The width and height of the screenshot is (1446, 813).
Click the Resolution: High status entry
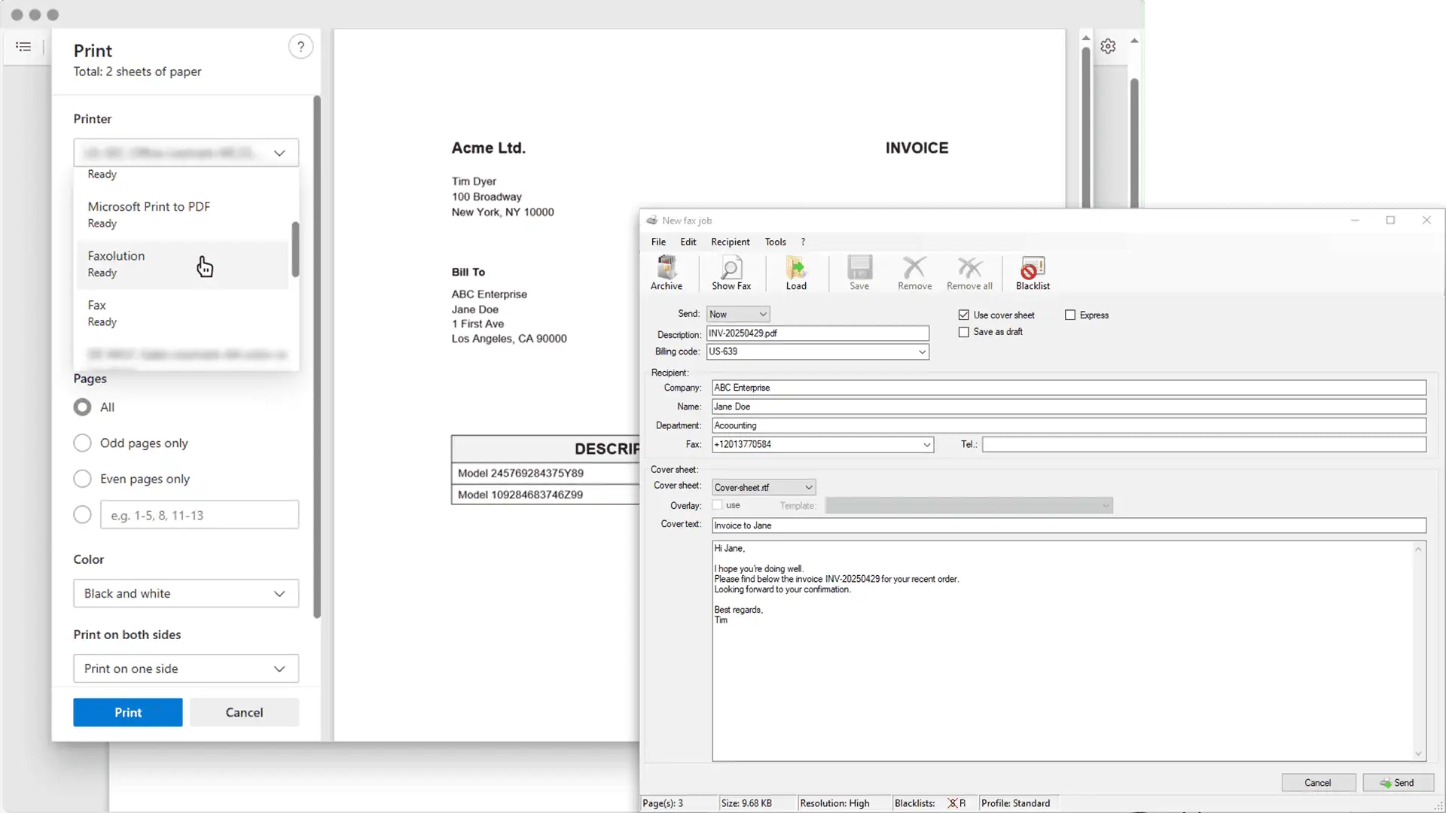[834, 803]
